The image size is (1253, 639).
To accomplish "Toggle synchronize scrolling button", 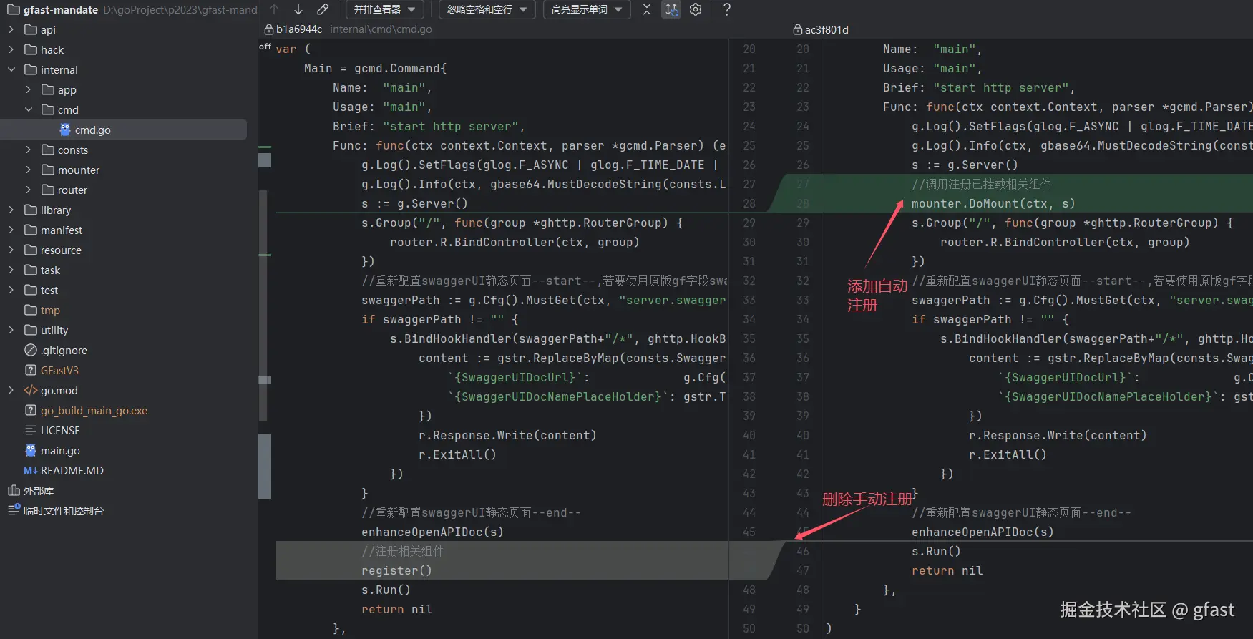I will (x=671, y=9).
